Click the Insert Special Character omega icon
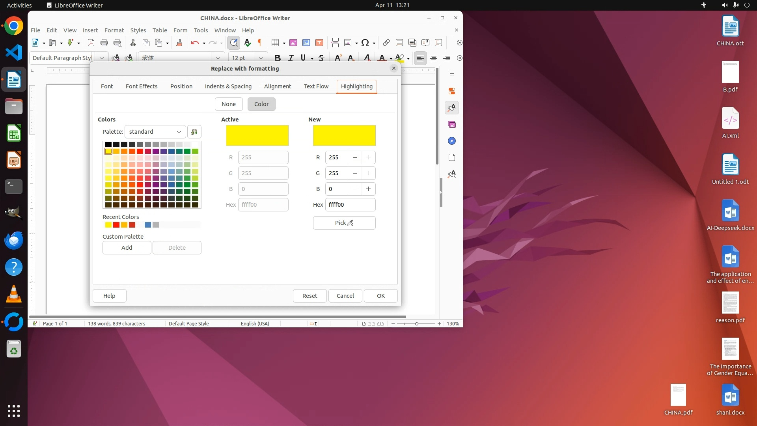 pyautogui.click(x=365, y=43)
